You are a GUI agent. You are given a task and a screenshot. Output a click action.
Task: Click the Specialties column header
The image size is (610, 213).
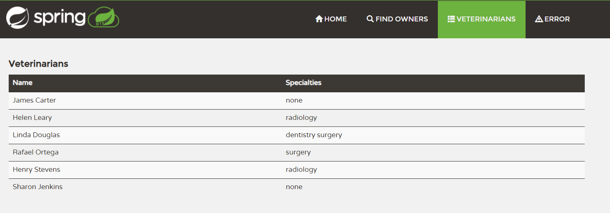[303, 83]
